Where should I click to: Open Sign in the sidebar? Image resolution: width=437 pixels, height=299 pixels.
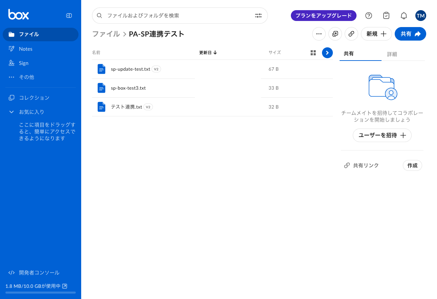24,63
